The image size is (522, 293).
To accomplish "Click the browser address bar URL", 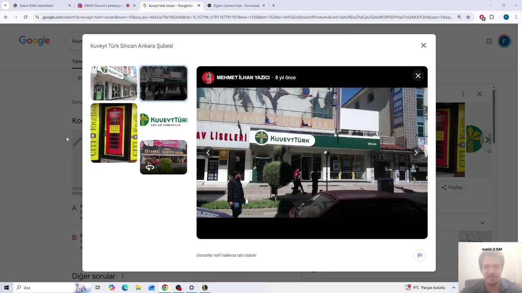I will pyautogui.click(x=248, y=17).
